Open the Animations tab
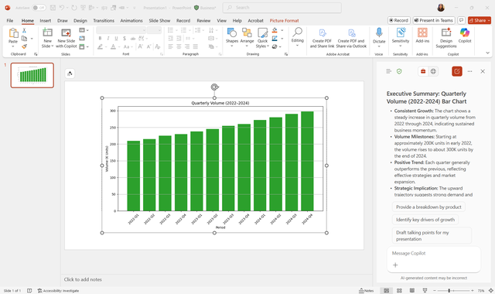 pyautogui.click(x=131, y=21)
